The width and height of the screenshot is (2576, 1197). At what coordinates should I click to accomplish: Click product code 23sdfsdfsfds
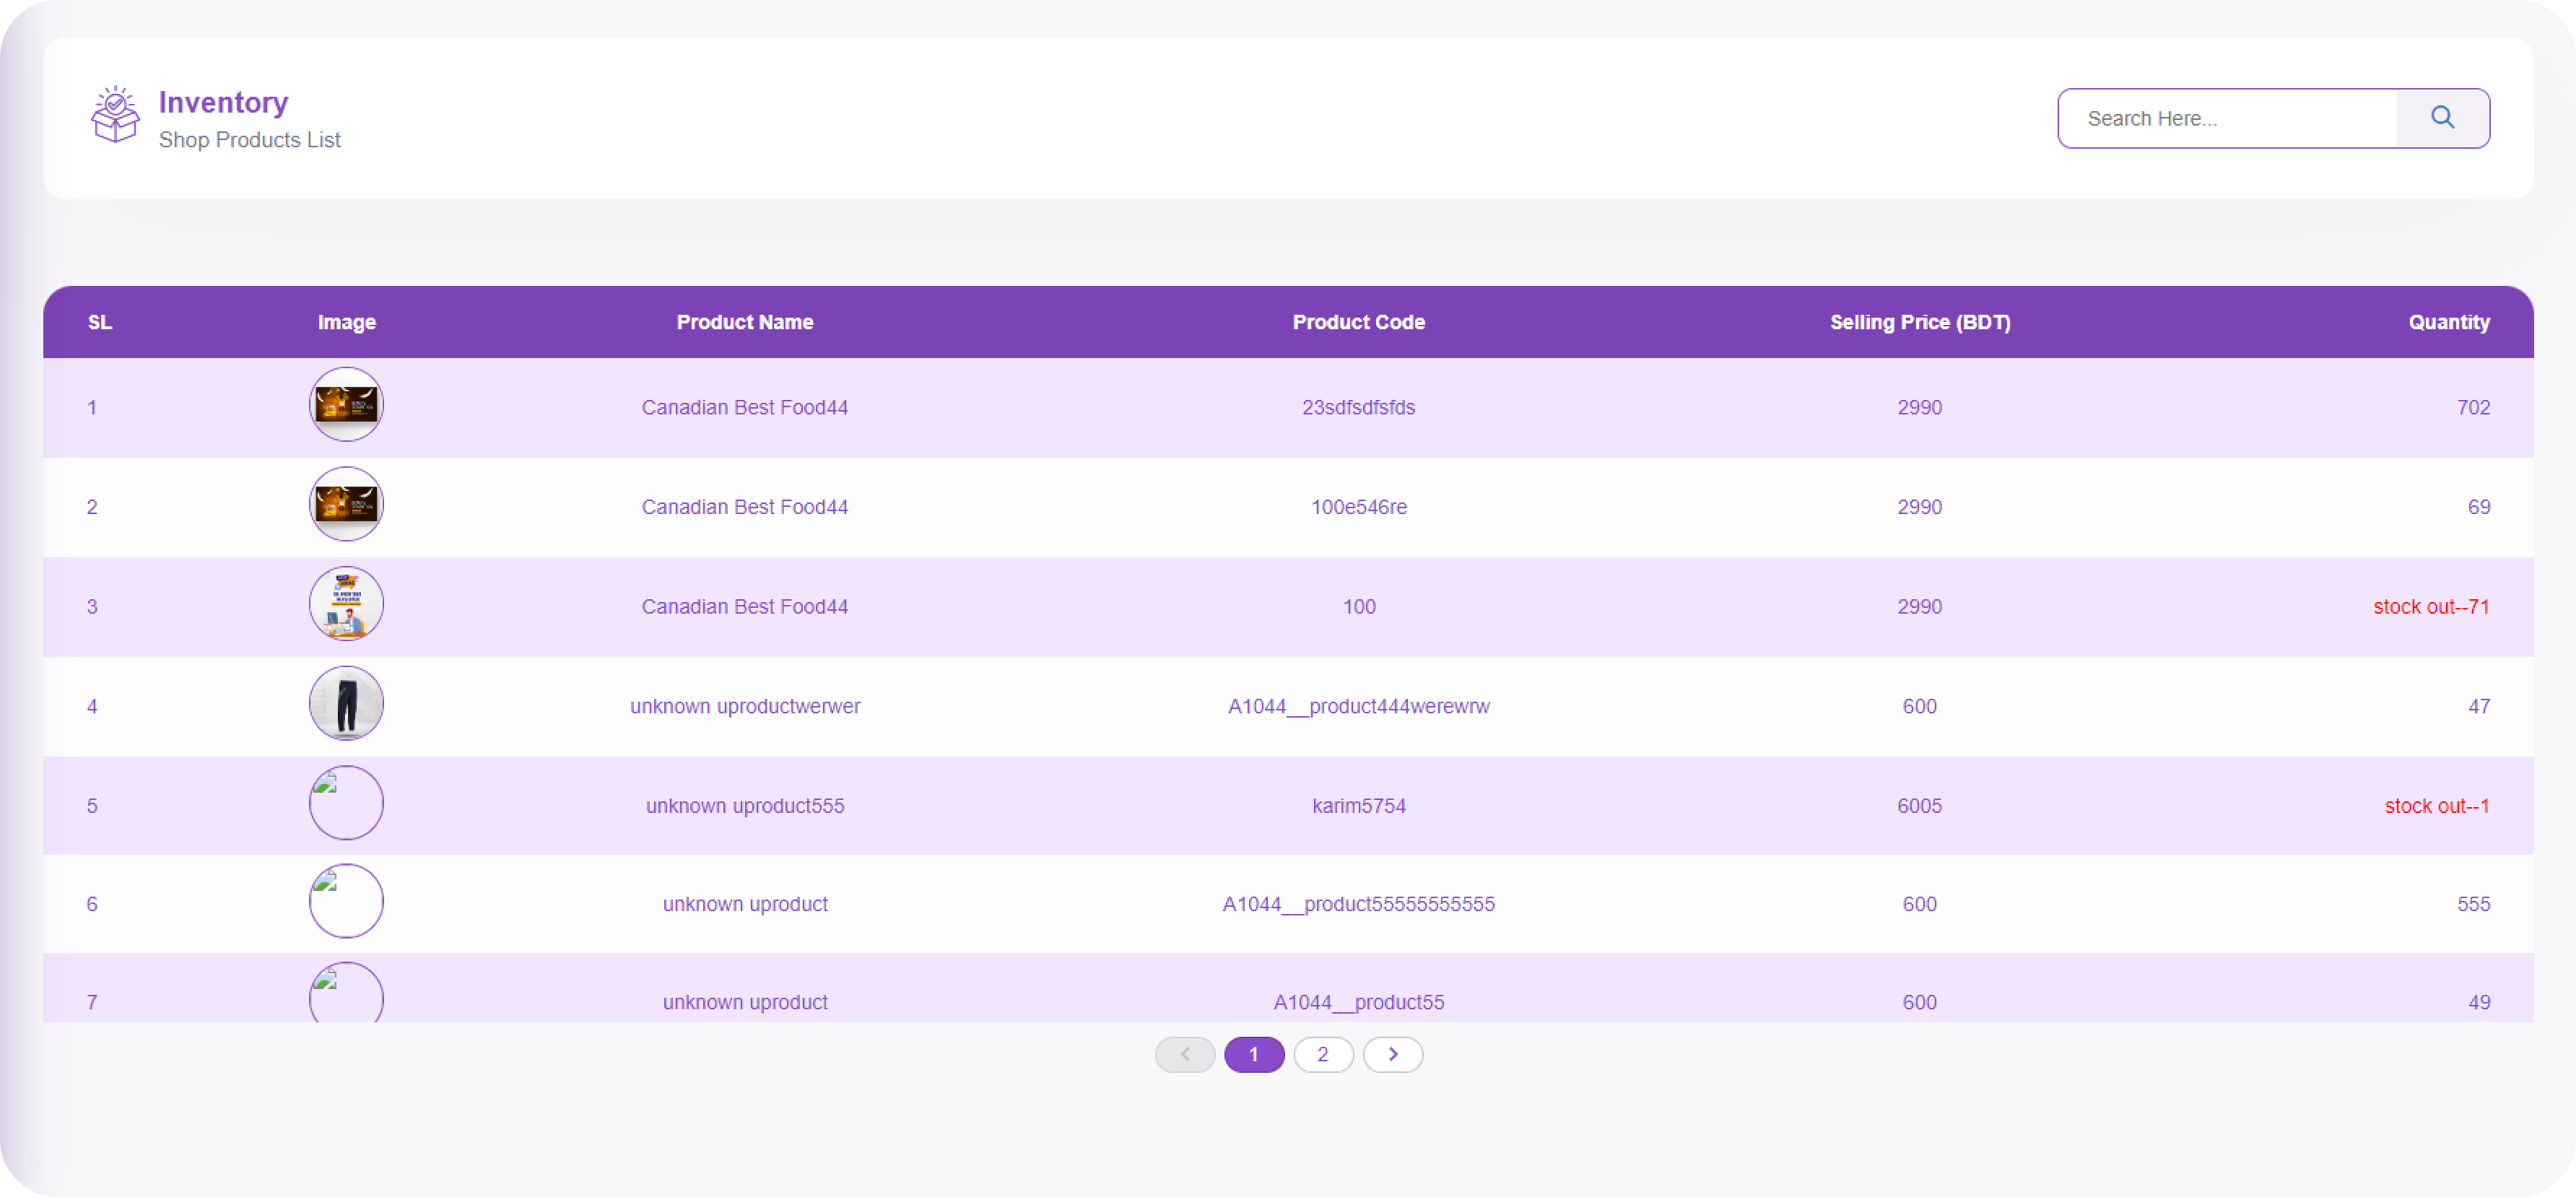click(x=1358, y=407)
